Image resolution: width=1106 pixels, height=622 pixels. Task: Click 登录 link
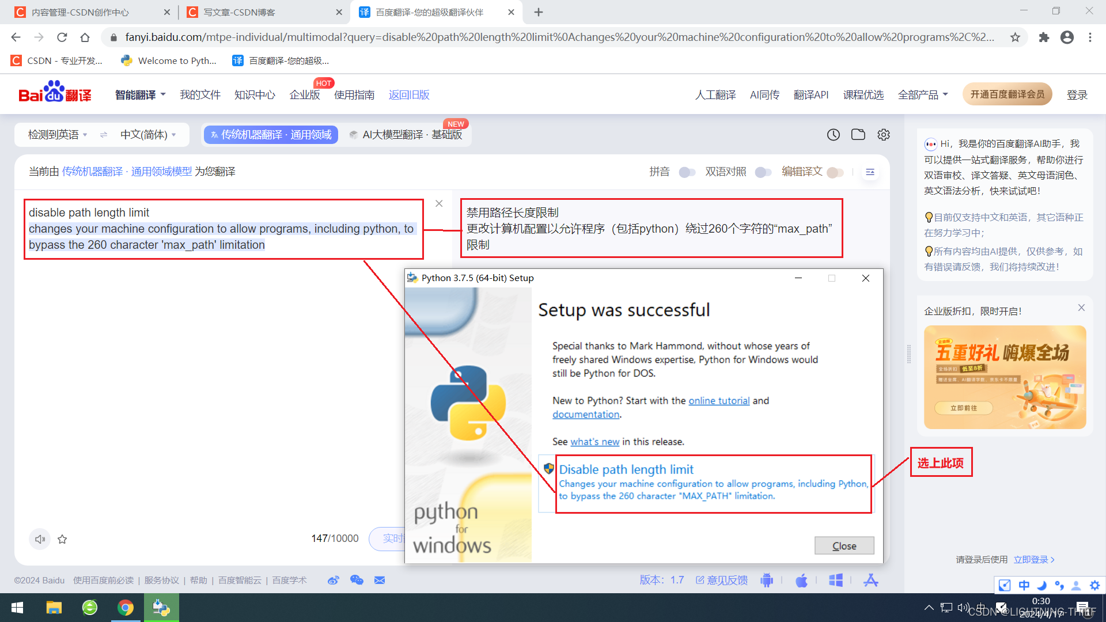click(x=1077, y=95)
